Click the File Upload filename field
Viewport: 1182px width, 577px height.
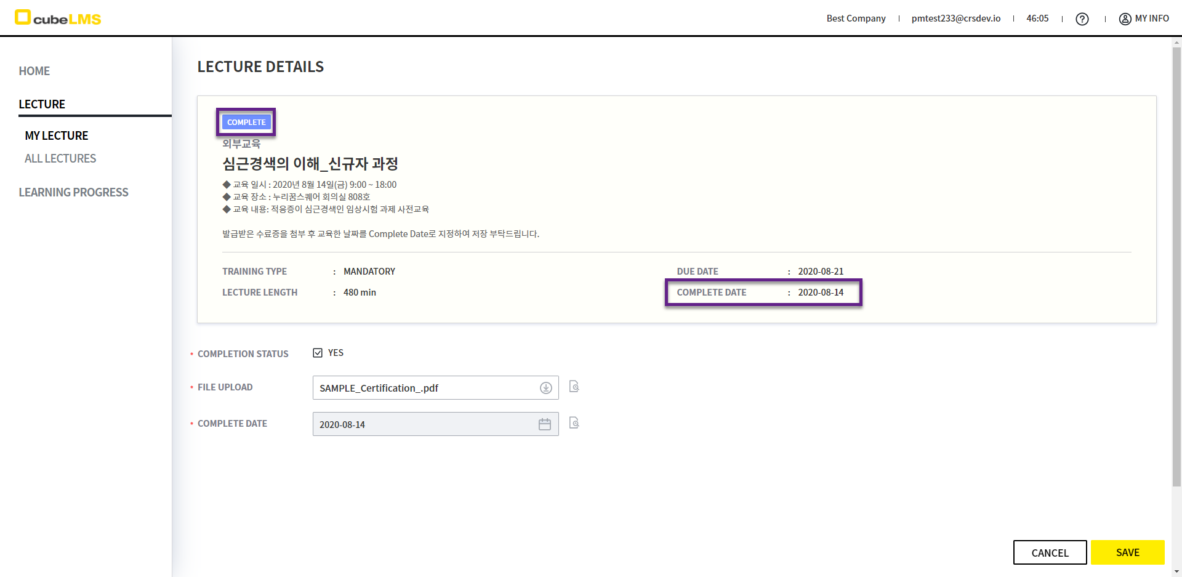pos(425,388)
